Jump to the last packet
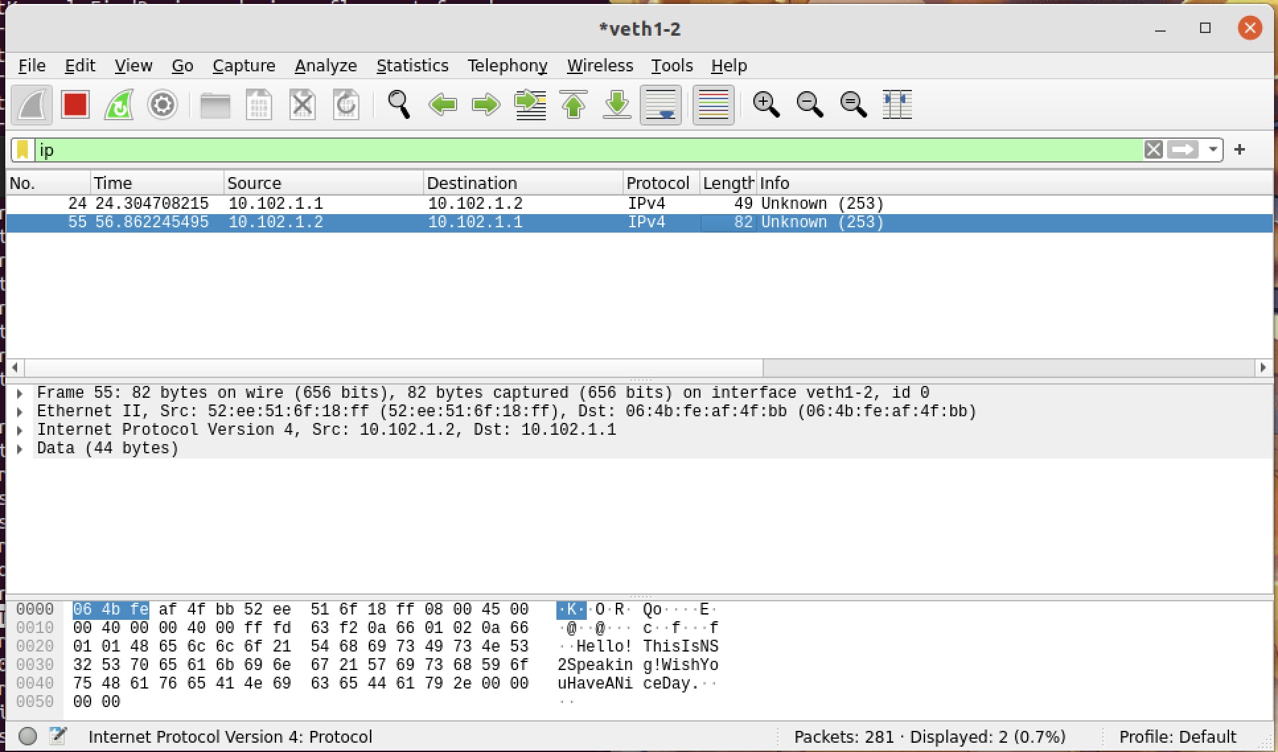 (x=617, y=105)
